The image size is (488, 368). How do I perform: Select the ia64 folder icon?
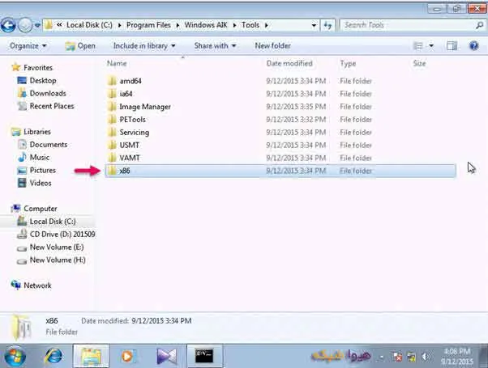112,94
